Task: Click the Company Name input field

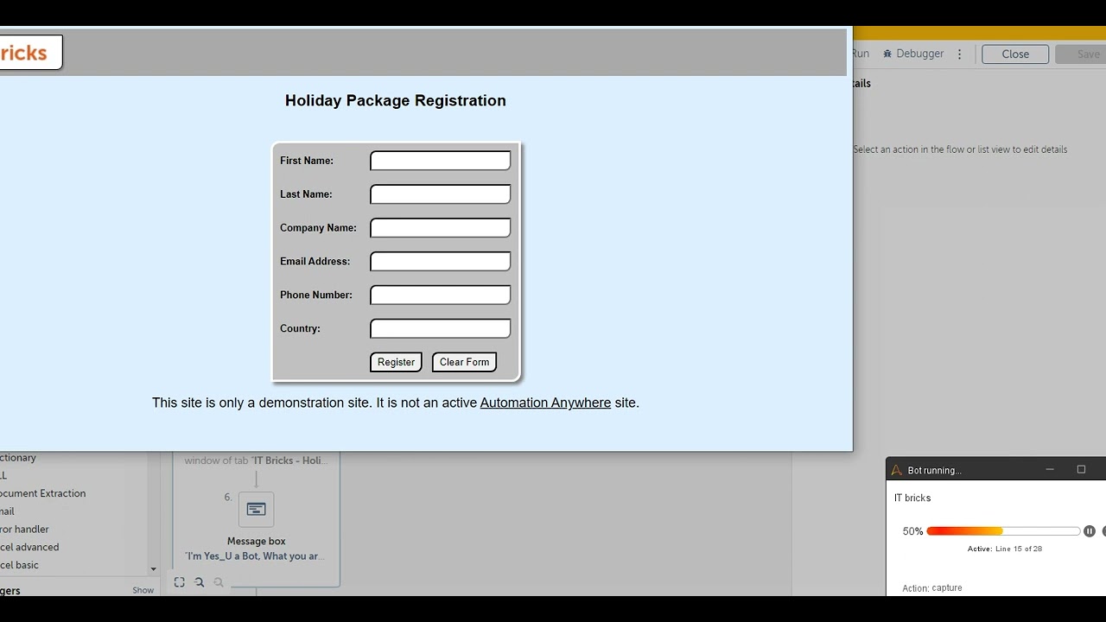Action: pos(441,228)
